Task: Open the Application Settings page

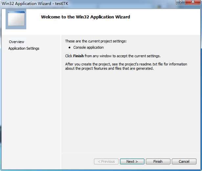Action: (x=24, y=48)
